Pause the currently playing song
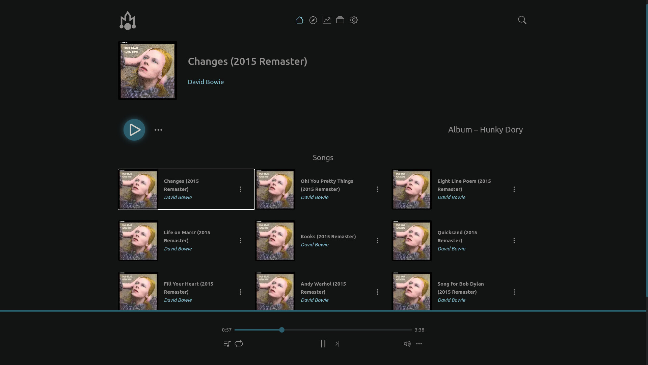 coord(323,344)
